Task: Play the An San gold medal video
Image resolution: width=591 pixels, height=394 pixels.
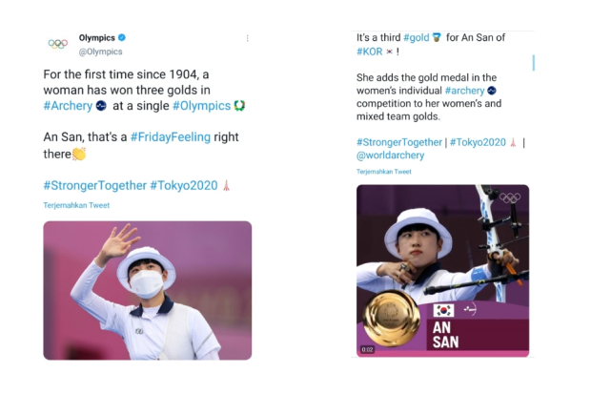Action: [442, 269]
